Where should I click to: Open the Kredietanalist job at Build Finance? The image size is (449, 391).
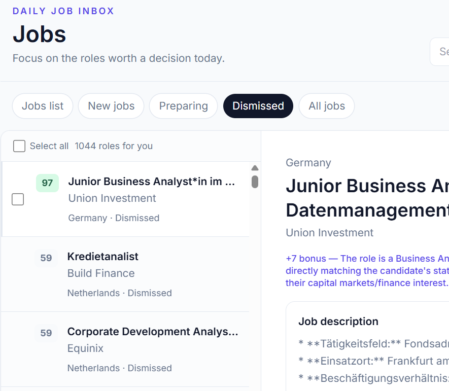point(125,274)
